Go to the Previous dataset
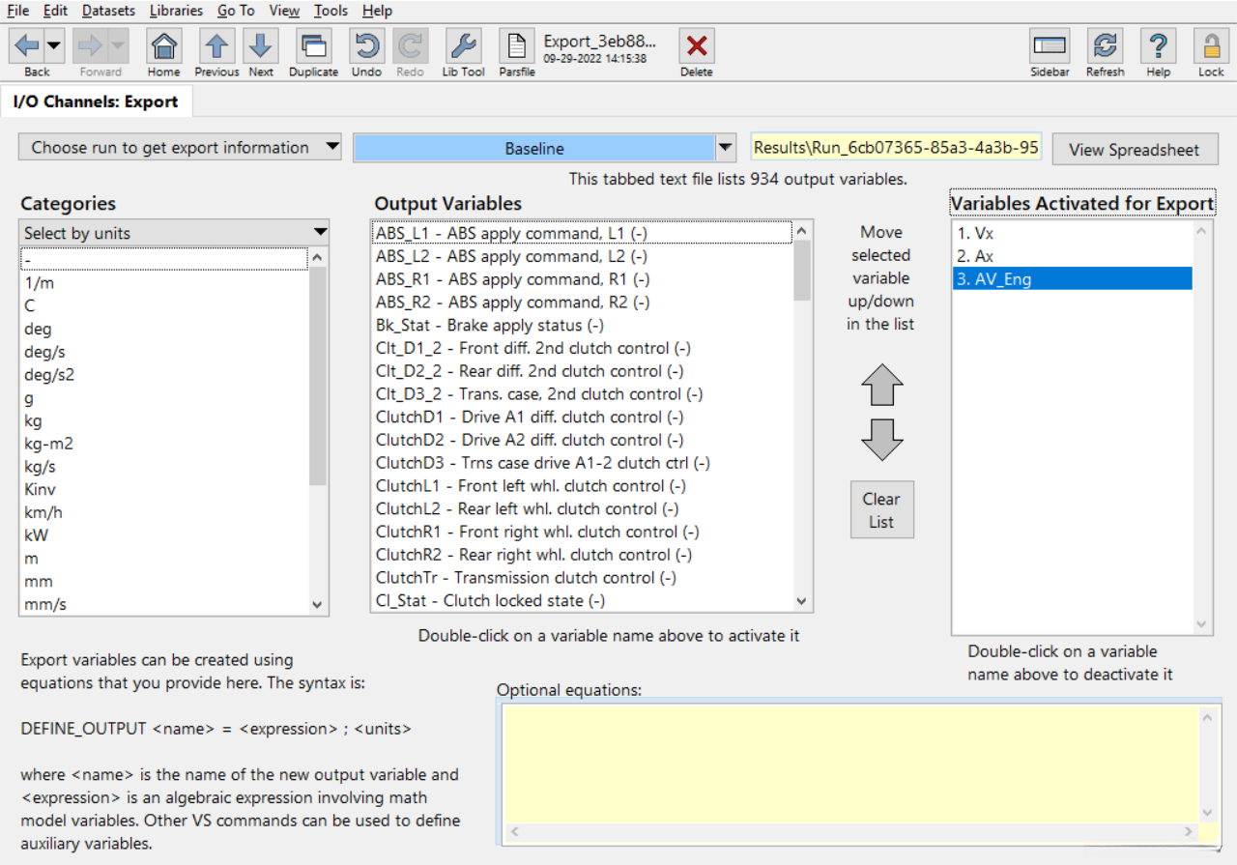This screenshot has width=1237, height=865. 216,46
